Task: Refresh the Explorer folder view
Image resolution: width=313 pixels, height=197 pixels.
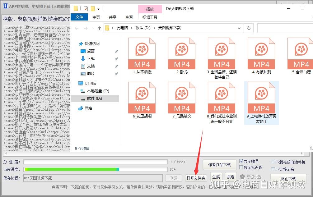Action: 249,28
